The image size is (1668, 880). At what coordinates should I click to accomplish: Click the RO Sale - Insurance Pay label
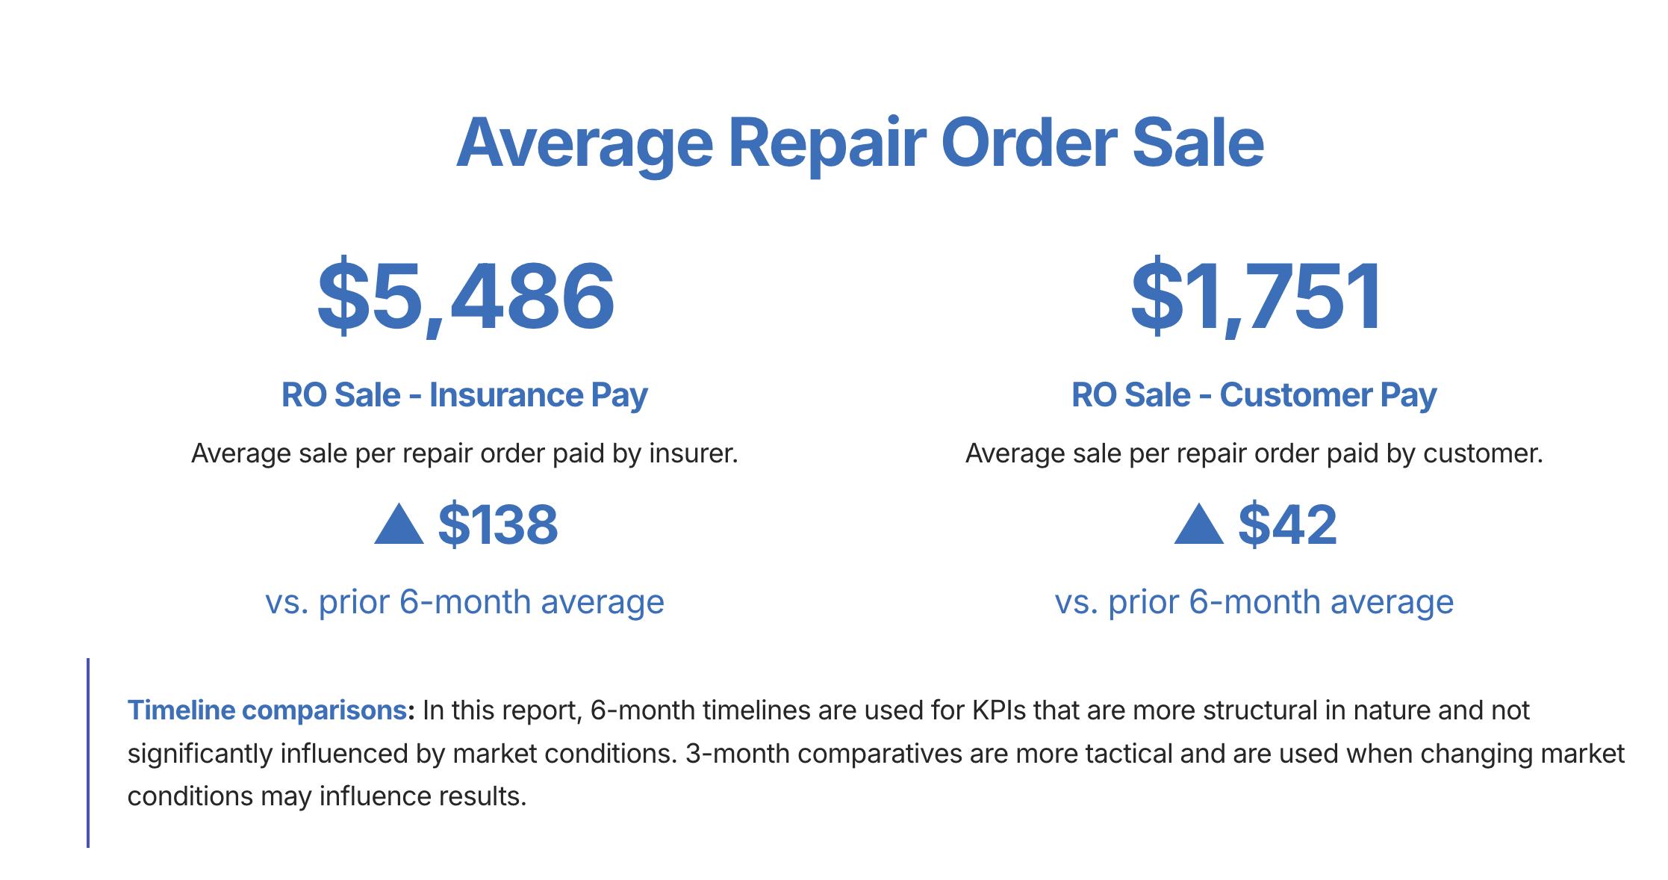point(464,394)
